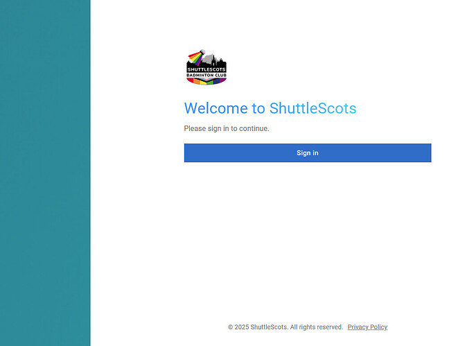Viewport: 465px width, 346px height.
Task: Click the '© 2025 ShuttleScots. All rights reserved.' text
Action: point(286,327)
